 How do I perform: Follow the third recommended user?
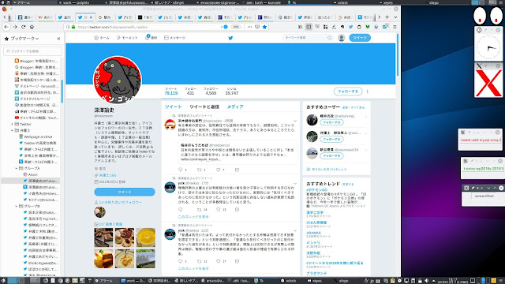click(331, 156)
